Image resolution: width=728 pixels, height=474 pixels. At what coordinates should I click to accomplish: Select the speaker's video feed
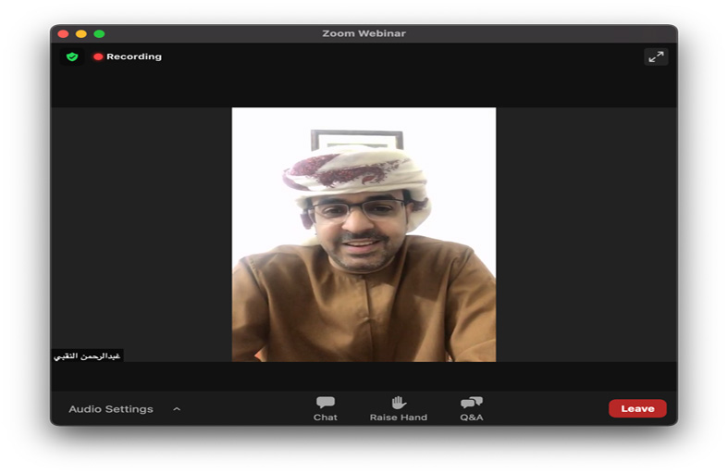364,234
